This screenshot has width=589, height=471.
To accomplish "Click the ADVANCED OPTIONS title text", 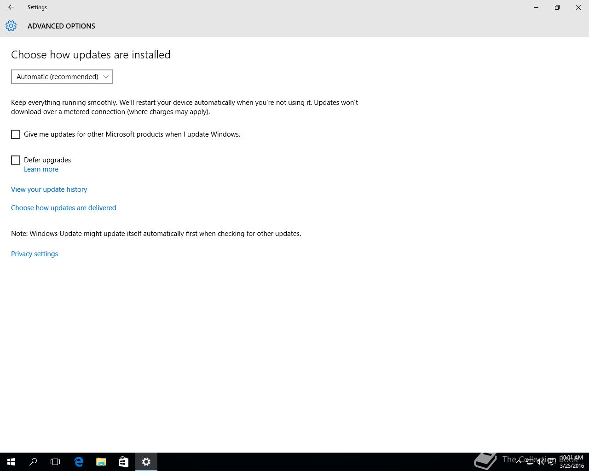I will [61, 26].
